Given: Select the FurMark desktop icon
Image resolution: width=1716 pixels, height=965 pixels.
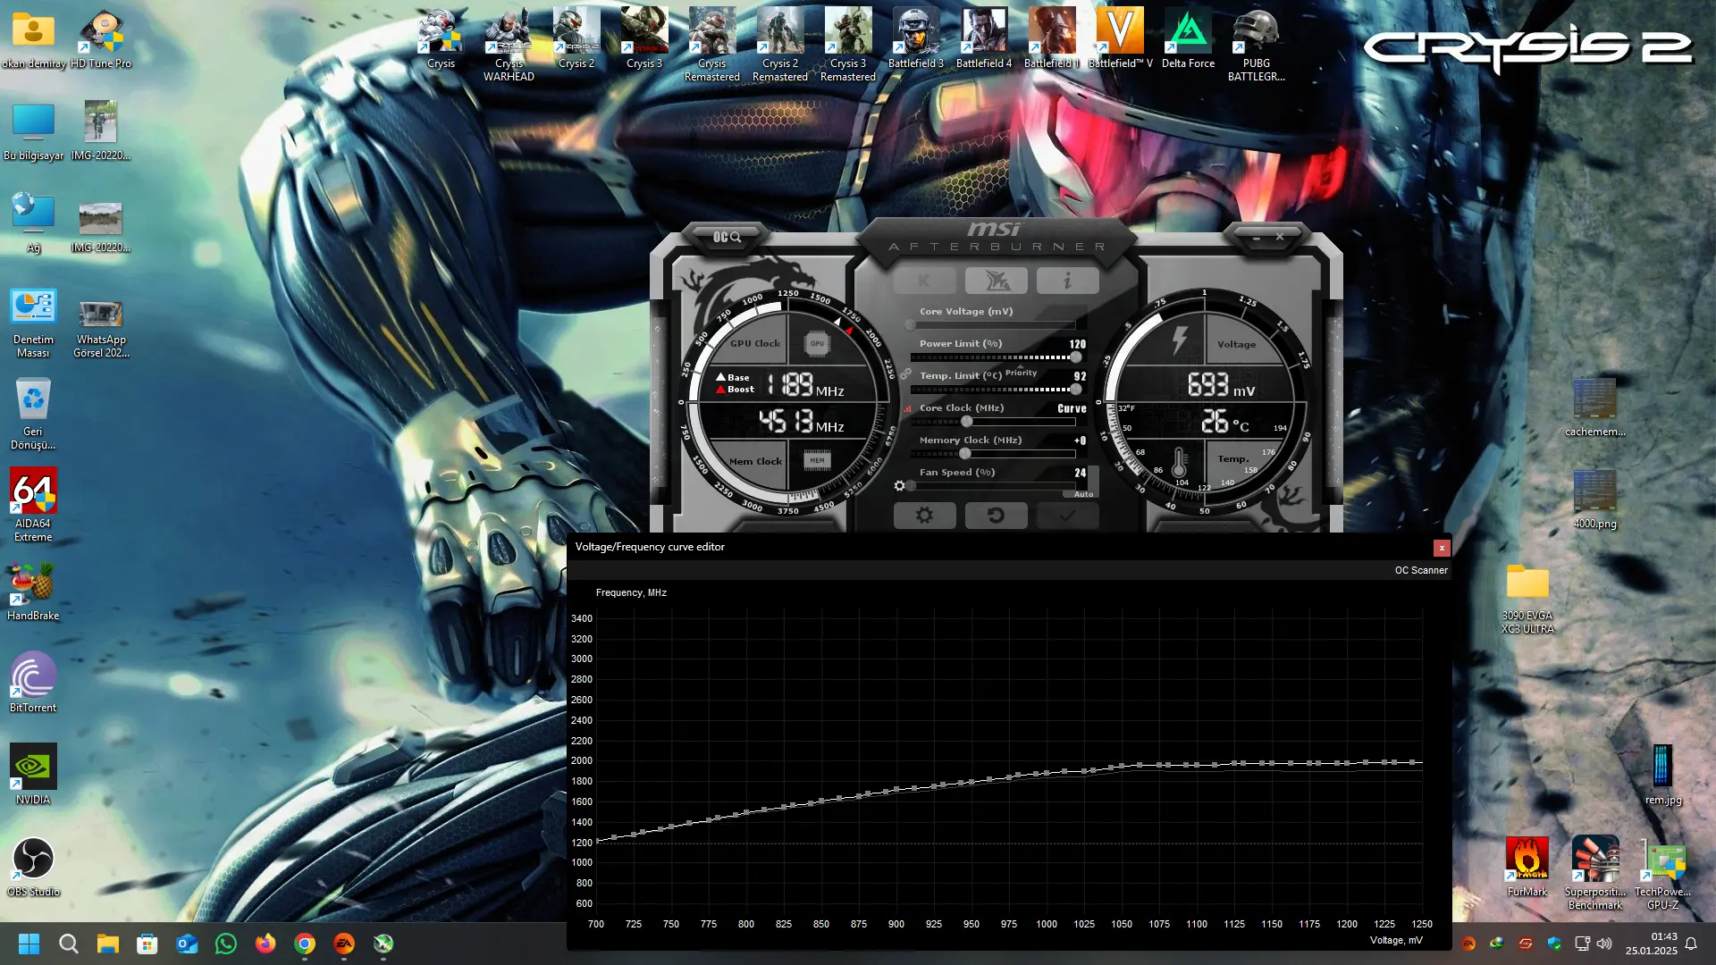Looking at the screenshot, I should (x=1527, y=868).
